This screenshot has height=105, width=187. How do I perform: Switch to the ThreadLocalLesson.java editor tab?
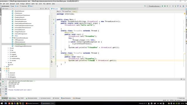pos(69,9)
